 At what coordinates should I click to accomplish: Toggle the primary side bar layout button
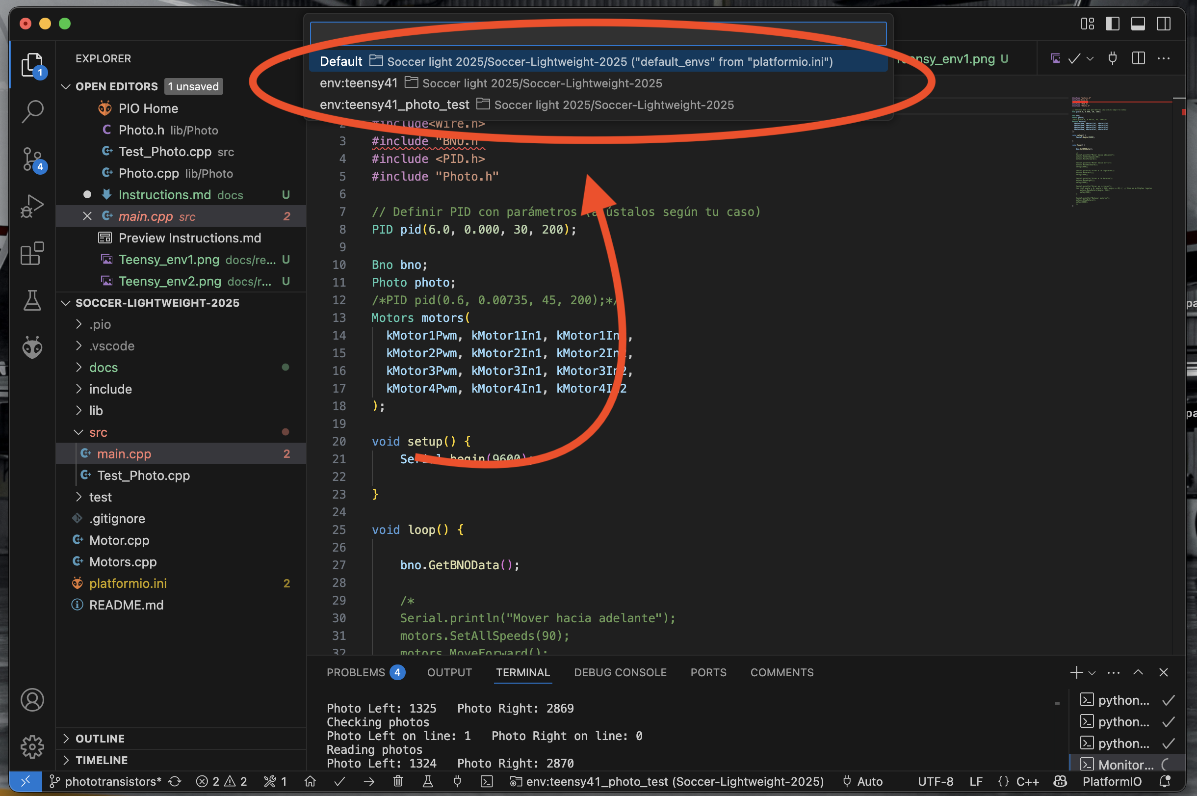coord(1112,24)
